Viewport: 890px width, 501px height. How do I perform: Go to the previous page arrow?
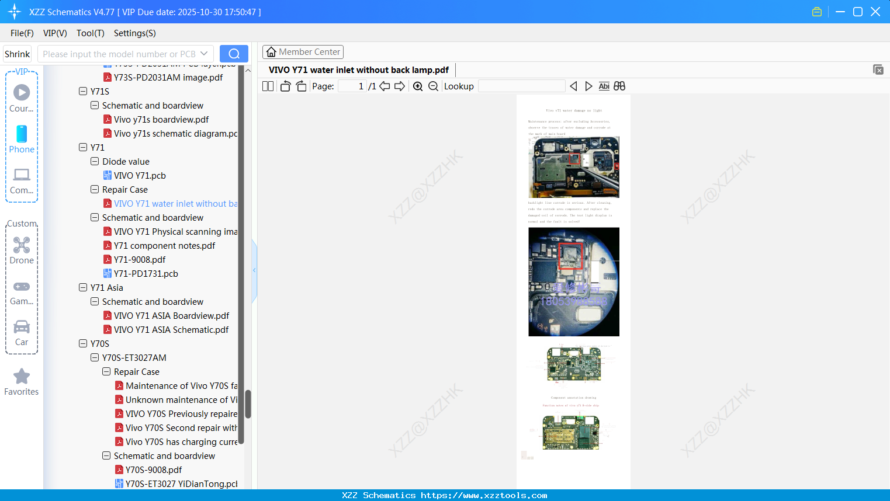[x=385, y=86]
